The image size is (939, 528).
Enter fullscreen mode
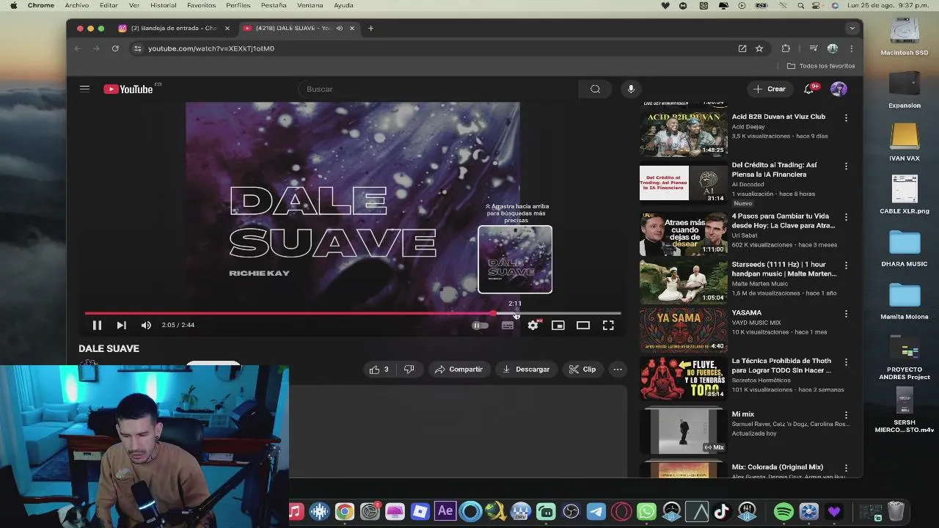[608, 325]
